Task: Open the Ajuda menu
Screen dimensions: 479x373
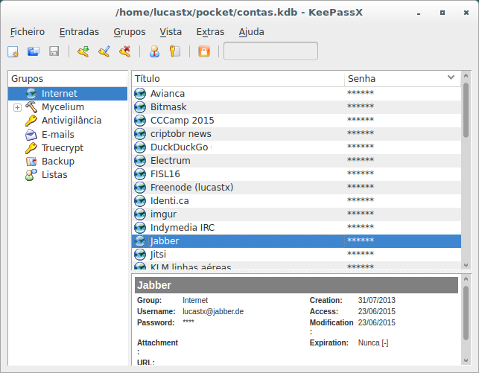Action: coord(251,32)
